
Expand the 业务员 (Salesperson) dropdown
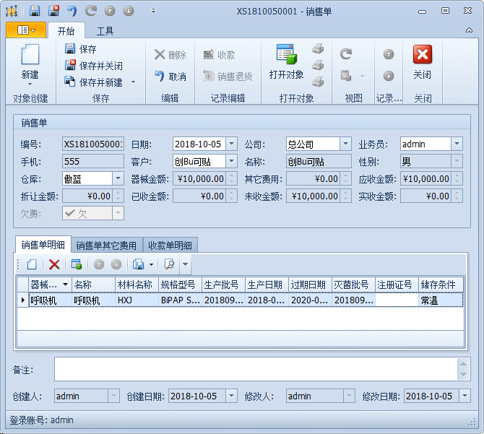tap(457, 144)
